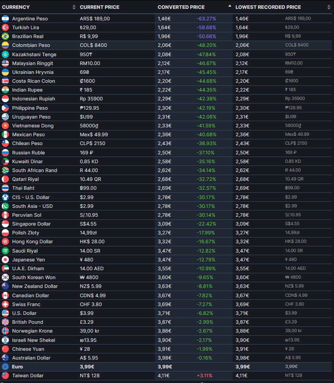Click the South Korean Won flag icon
The height and width of the screenshot is (383, 334).
5,277
